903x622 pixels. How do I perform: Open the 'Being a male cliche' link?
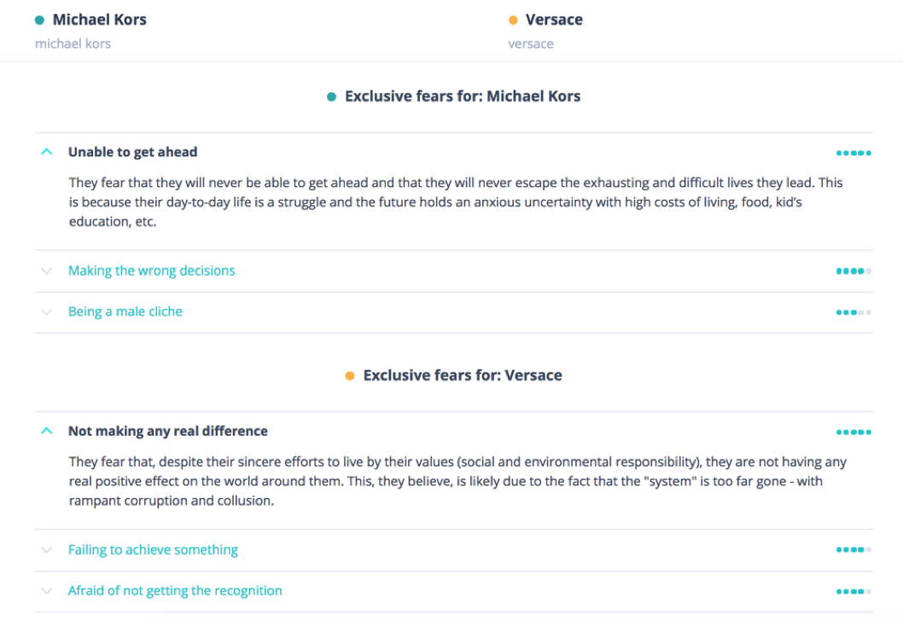pos(125,312)
